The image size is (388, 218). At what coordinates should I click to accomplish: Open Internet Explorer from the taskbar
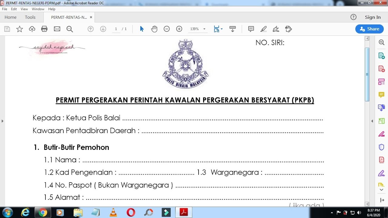click(x=26, y=213)
